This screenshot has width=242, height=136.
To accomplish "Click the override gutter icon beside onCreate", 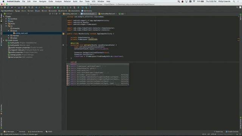I will click(x=63, y=45).
